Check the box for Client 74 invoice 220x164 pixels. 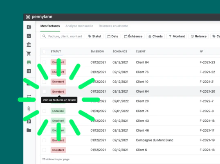(44, 111)
